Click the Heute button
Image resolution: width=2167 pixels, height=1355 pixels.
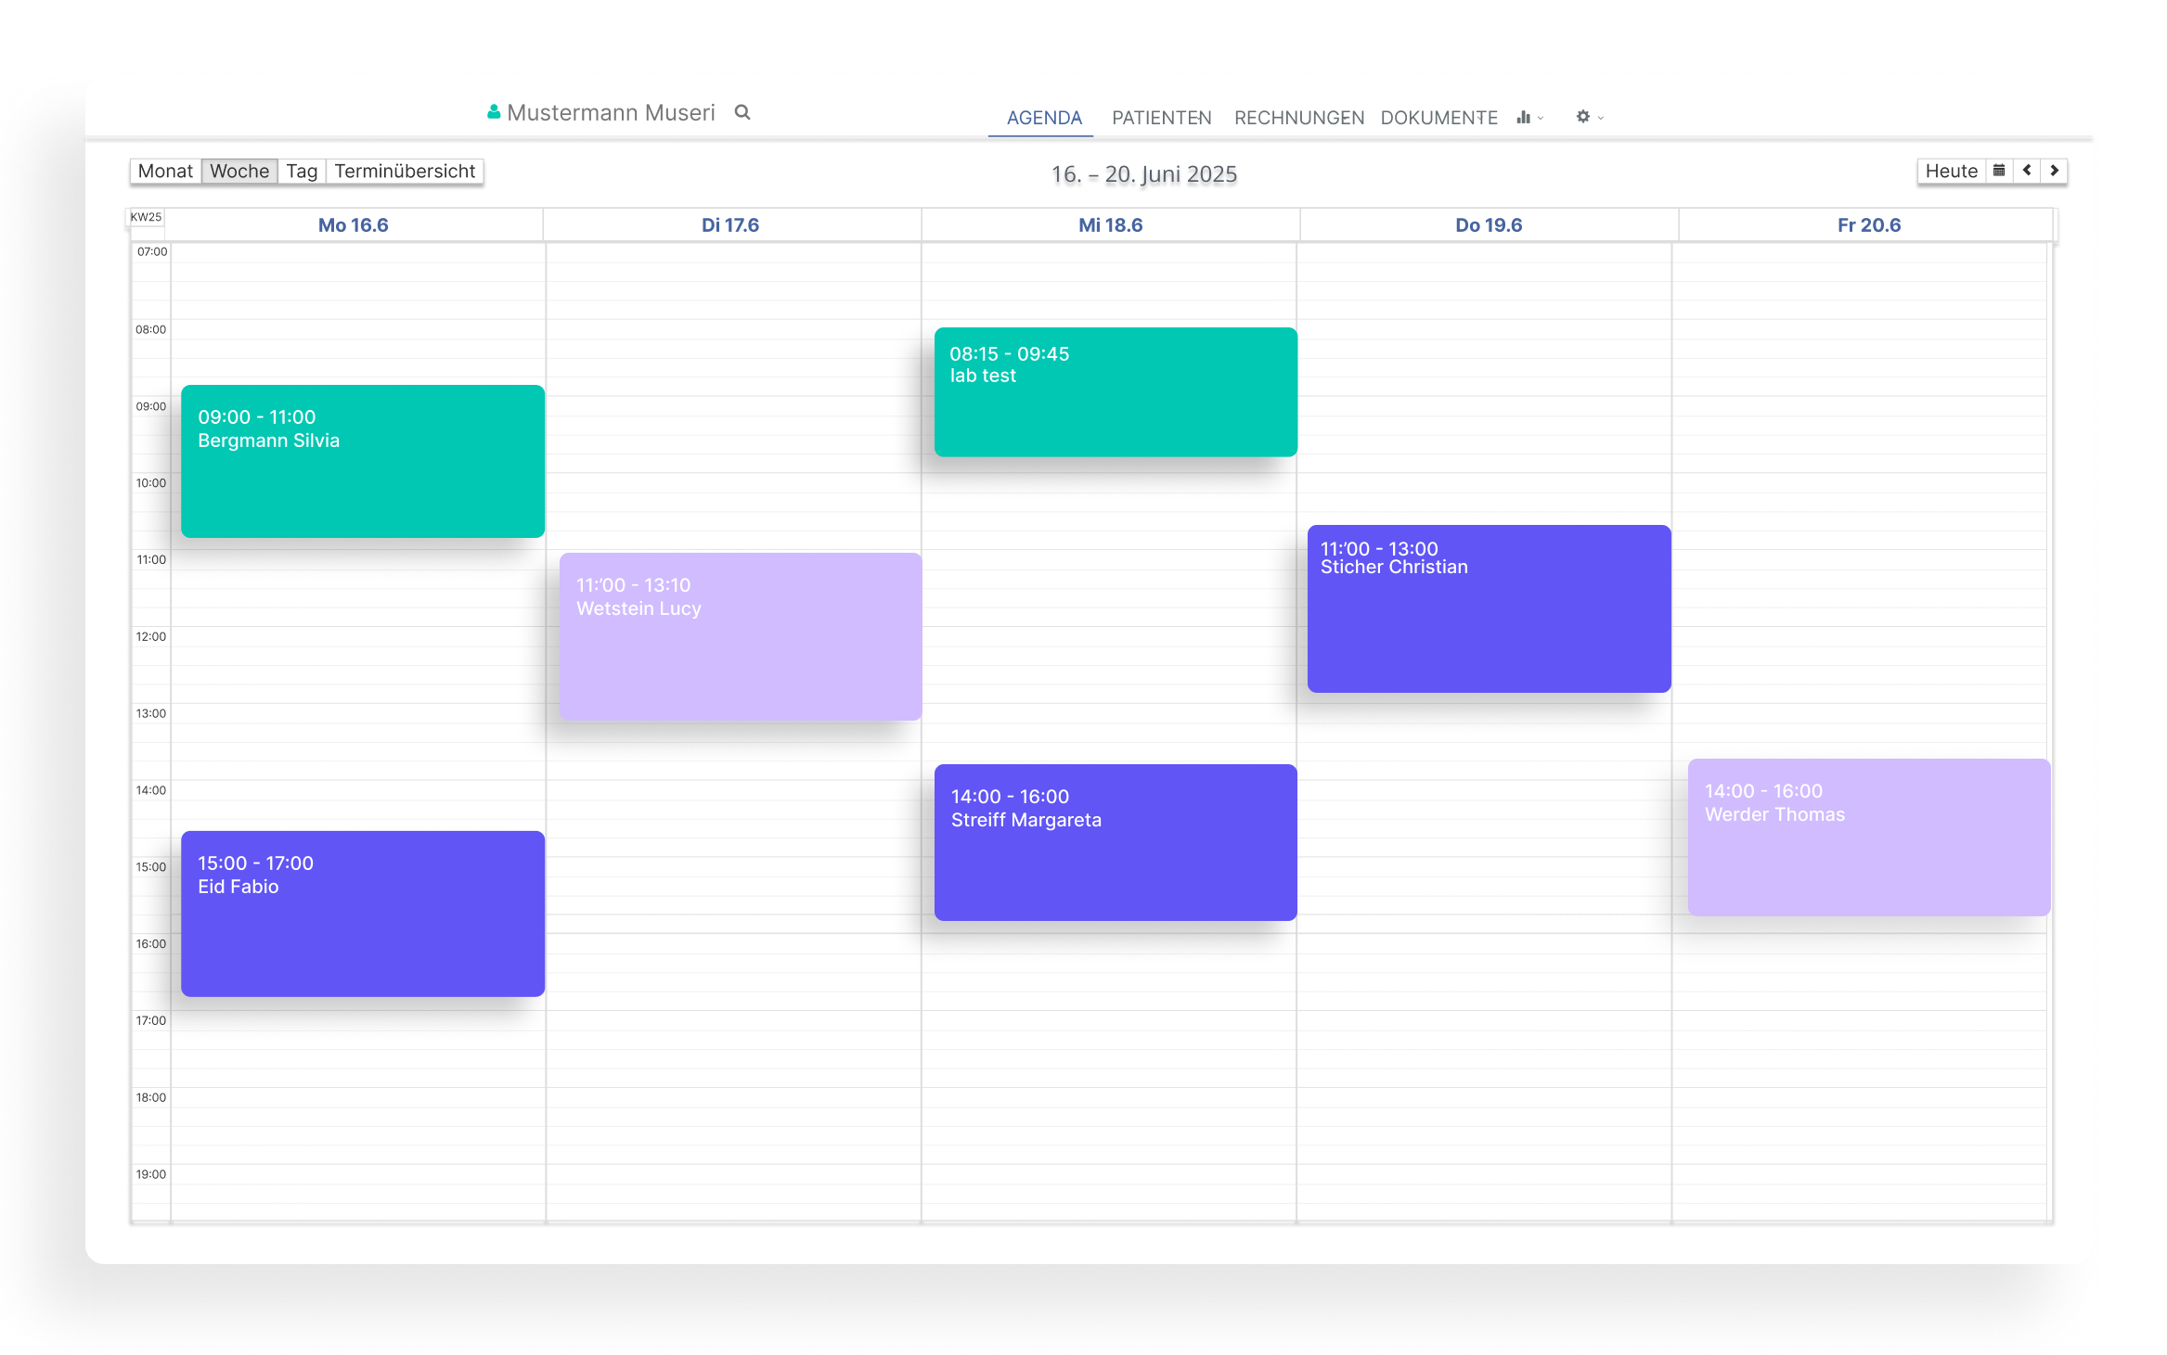pos(1950,171)
